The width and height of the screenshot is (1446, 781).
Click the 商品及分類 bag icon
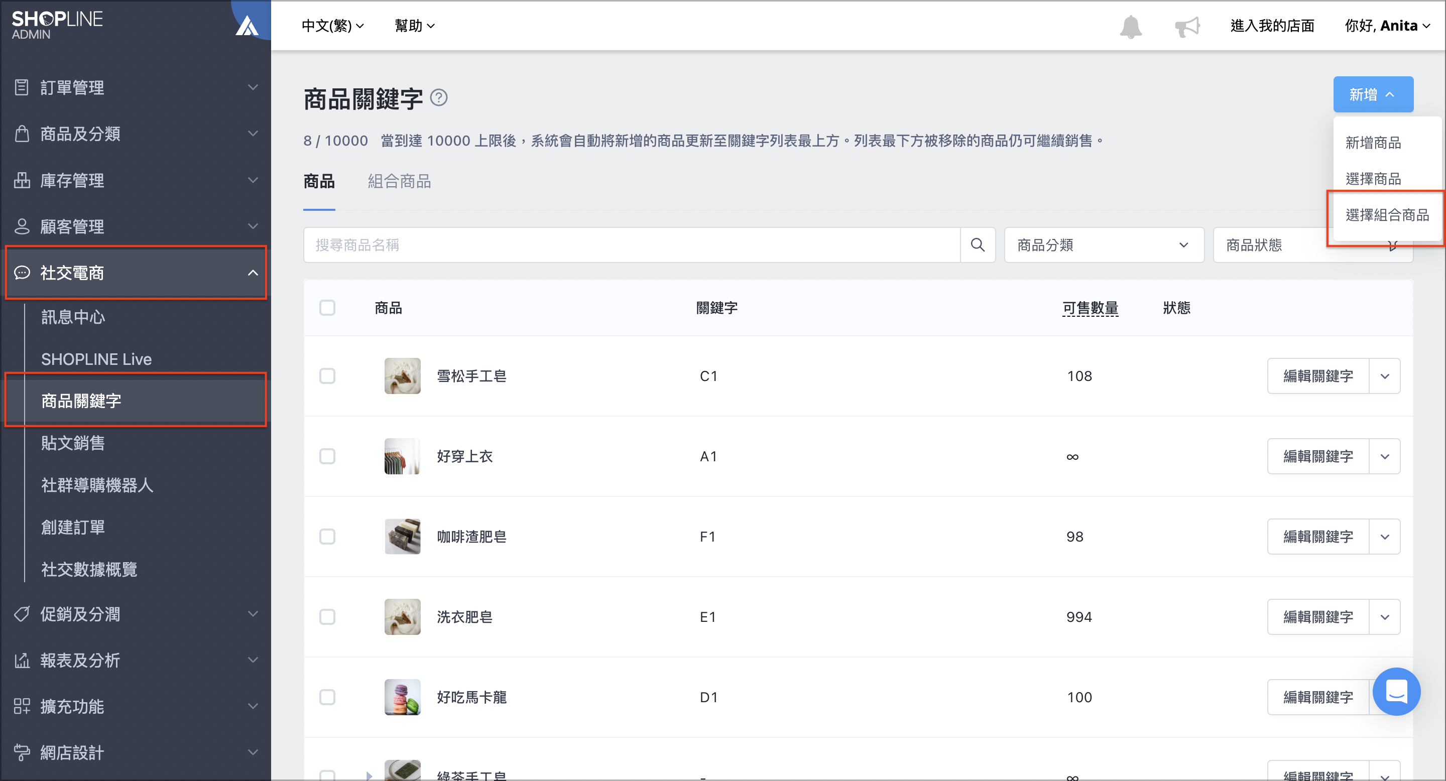coord(21,134)
